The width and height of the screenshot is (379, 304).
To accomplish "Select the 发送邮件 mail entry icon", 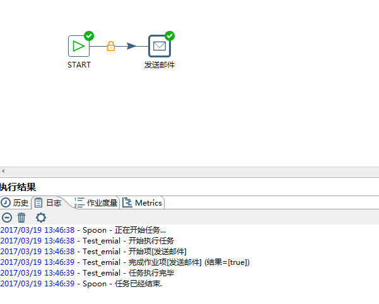I will [x=160, y=46].
